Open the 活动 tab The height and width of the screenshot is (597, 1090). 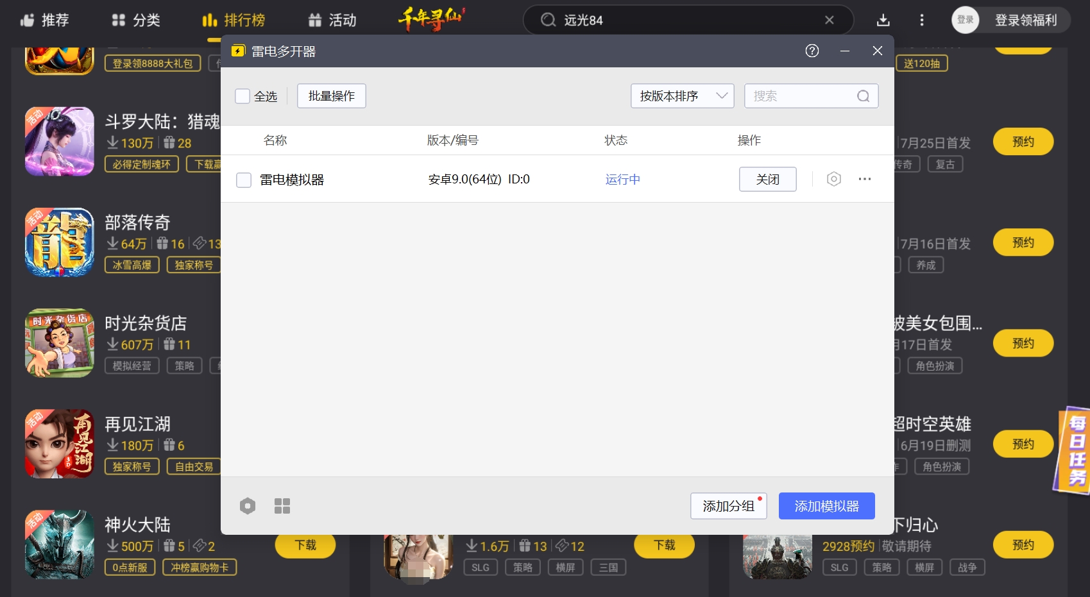332,20
